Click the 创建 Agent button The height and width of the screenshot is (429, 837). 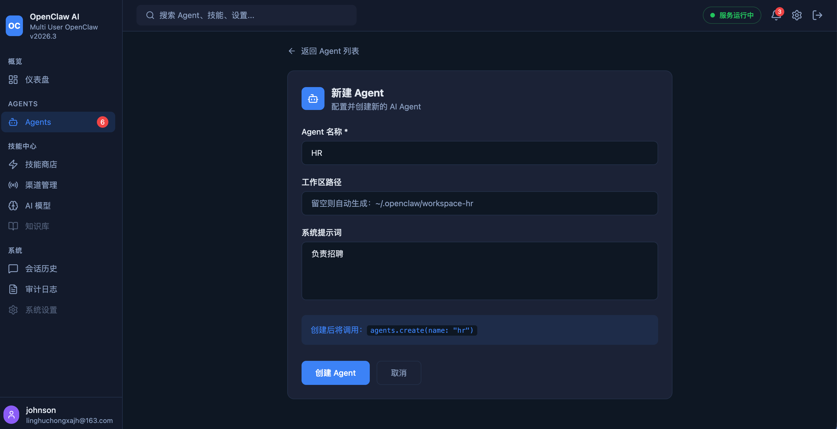[x=336, y=373]
